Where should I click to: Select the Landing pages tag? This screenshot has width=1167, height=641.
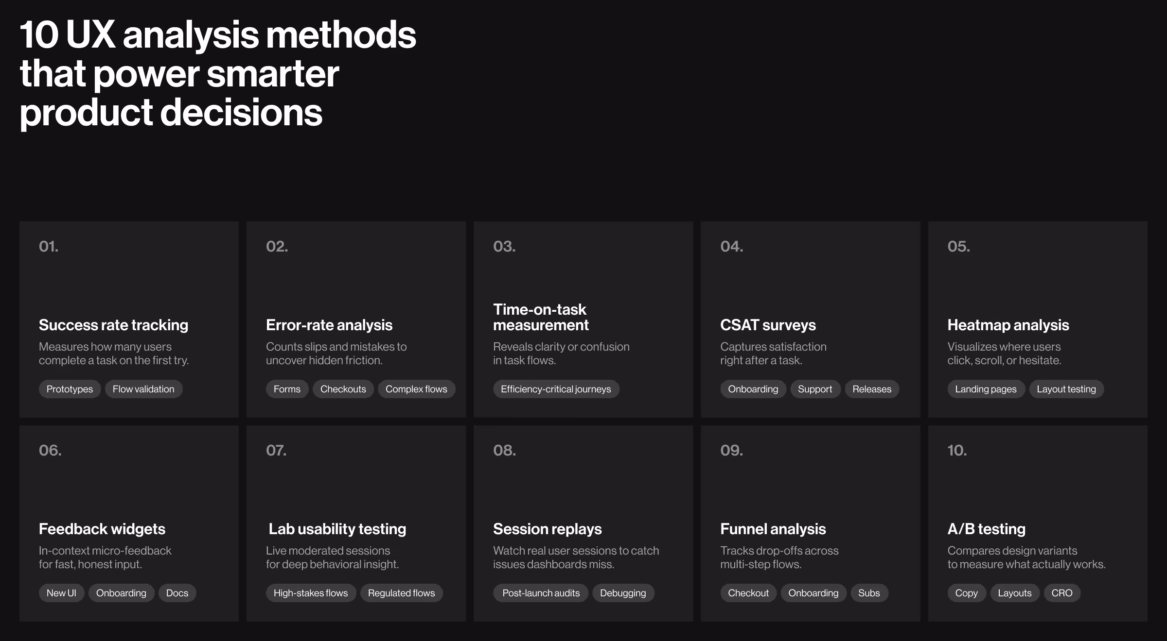986,389
